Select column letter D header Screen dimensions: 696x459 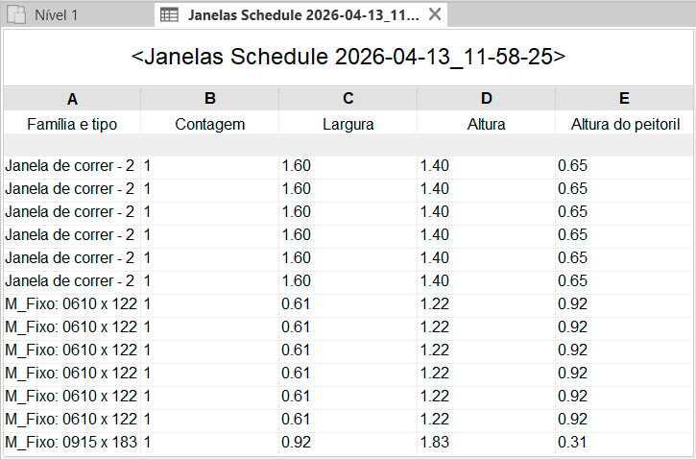(x=487, y=99)
